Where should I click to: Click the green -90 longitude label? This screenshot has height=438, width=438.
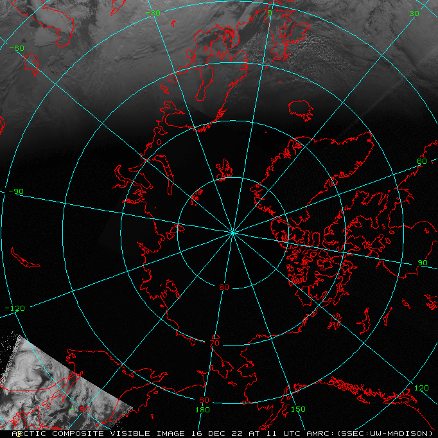16,191
